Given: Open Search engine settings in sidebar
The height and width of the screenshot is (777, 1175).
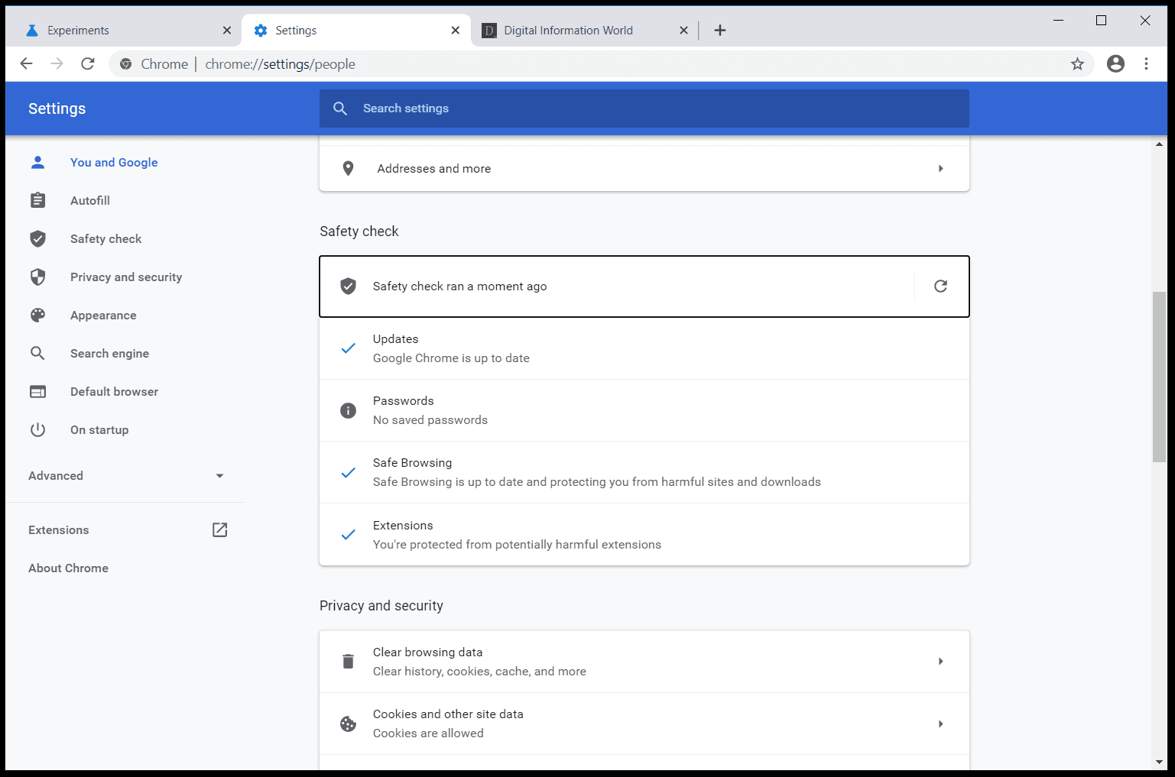Looking at the screenshot, I should point(109,353).
